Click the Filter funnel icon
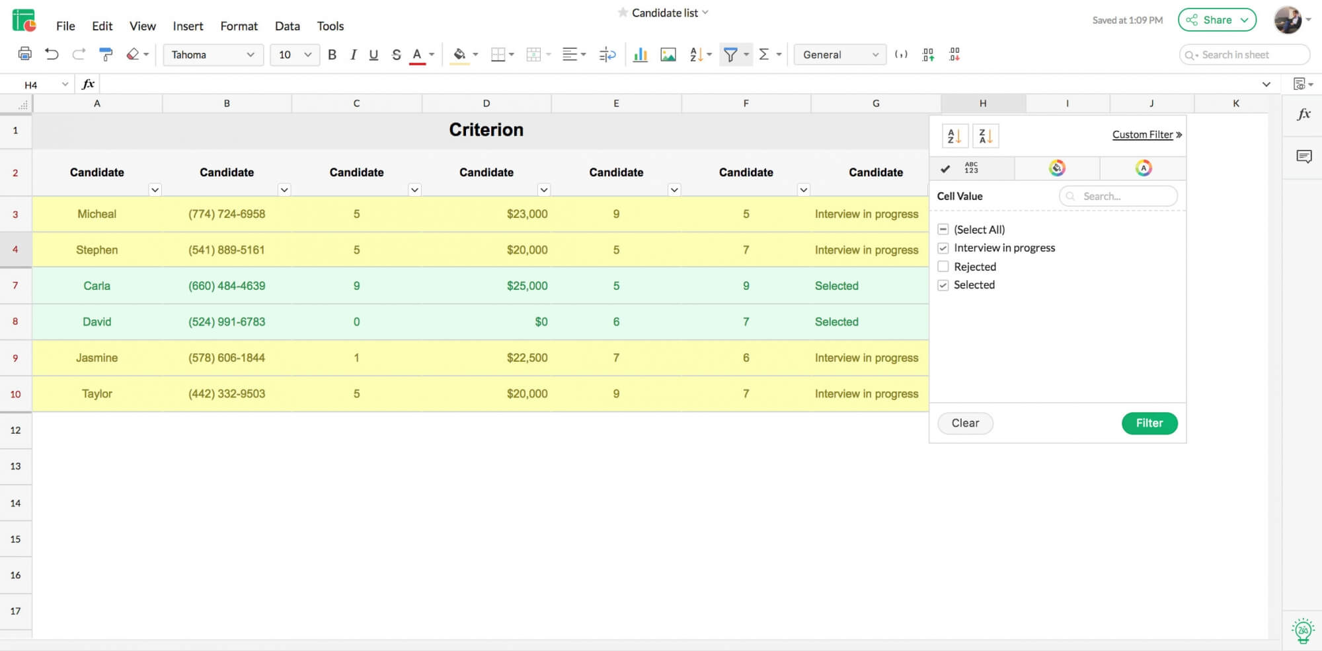This screenshot has width=1322, height=651. [x=730, y=55]
